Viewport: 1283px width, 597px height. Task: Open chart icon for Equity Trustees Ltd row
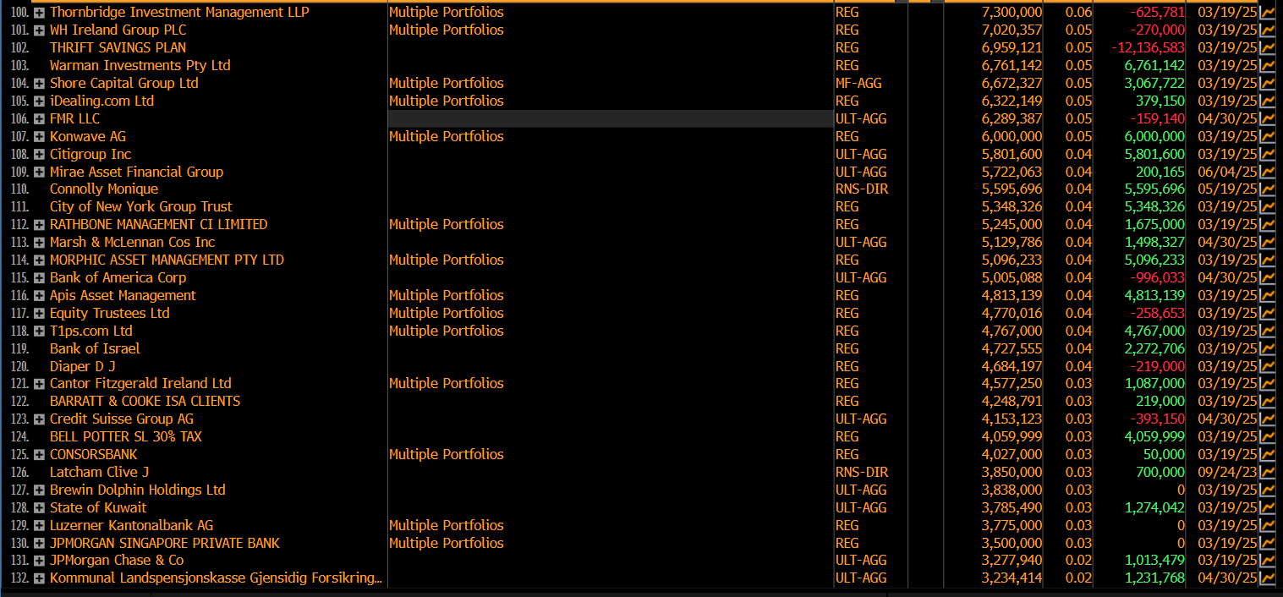[x=1267, y=313]
